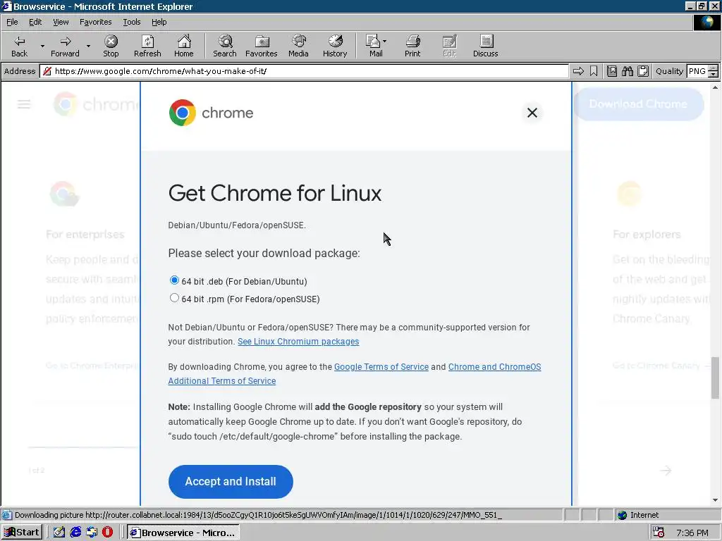Click the vertical scrollbar thumb
Viewport: 722px width, 541px height.
(715, 378)
